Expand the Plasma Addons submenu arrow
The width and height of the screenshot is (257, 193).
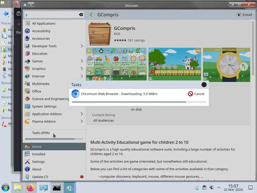[x=82, y=122]
